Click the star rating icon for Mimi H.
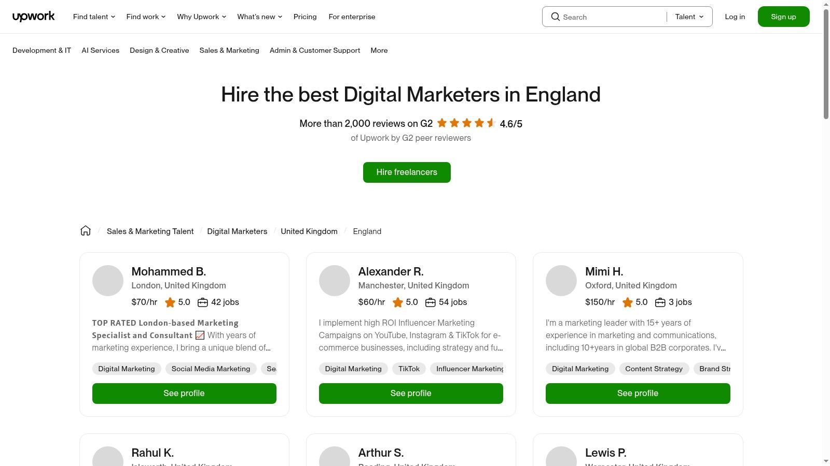This screenshot has height=466, width=830. click(x=627, y=302)
